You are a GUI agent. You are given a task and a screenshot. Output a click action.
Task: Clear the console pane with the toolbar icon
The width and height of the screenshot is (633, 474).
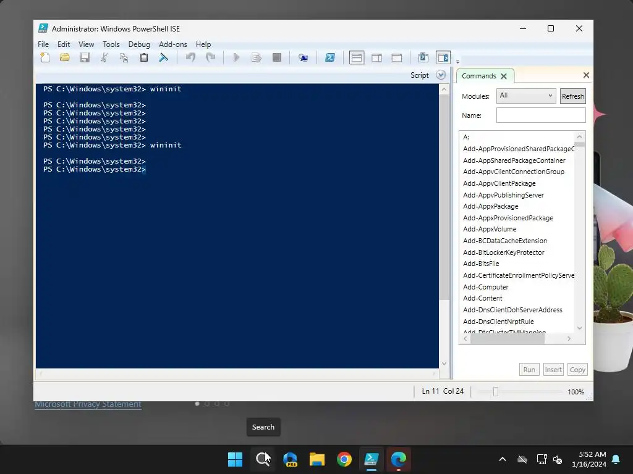click(163, 57)
